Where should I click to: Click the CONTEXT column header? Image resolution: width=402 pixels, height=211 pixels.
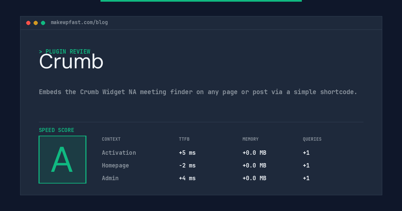coord(111,139)
